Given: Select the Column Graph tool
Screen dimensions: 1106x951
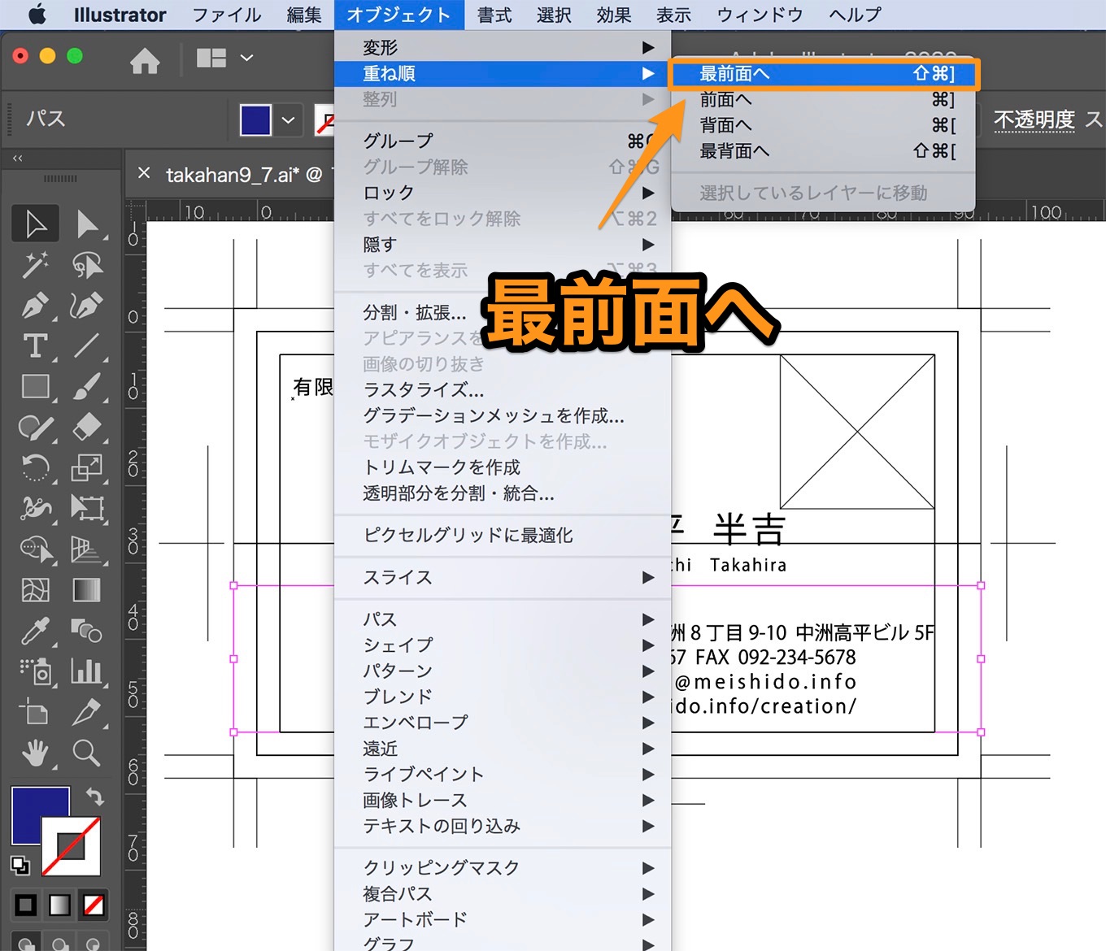Looking at the screenshot, I should 87,671.
